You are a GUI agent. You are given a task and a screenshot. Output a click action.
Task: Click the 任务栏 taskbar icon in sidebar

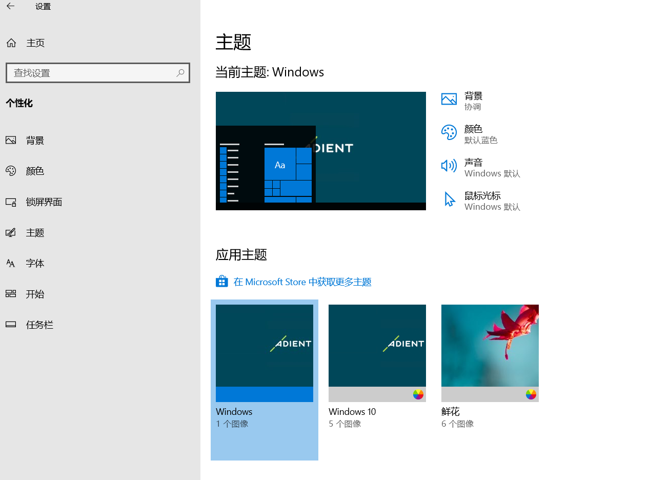coord(11,325)
